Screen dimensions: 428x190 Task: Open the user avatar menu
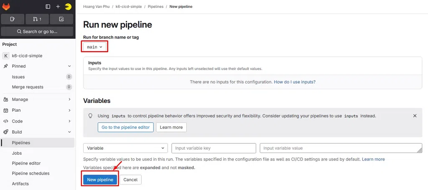coord(68,7)
